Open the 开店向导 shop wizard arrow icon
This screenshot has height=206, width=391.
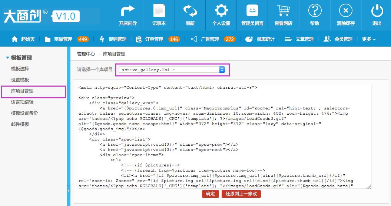(x=127, y=11)
